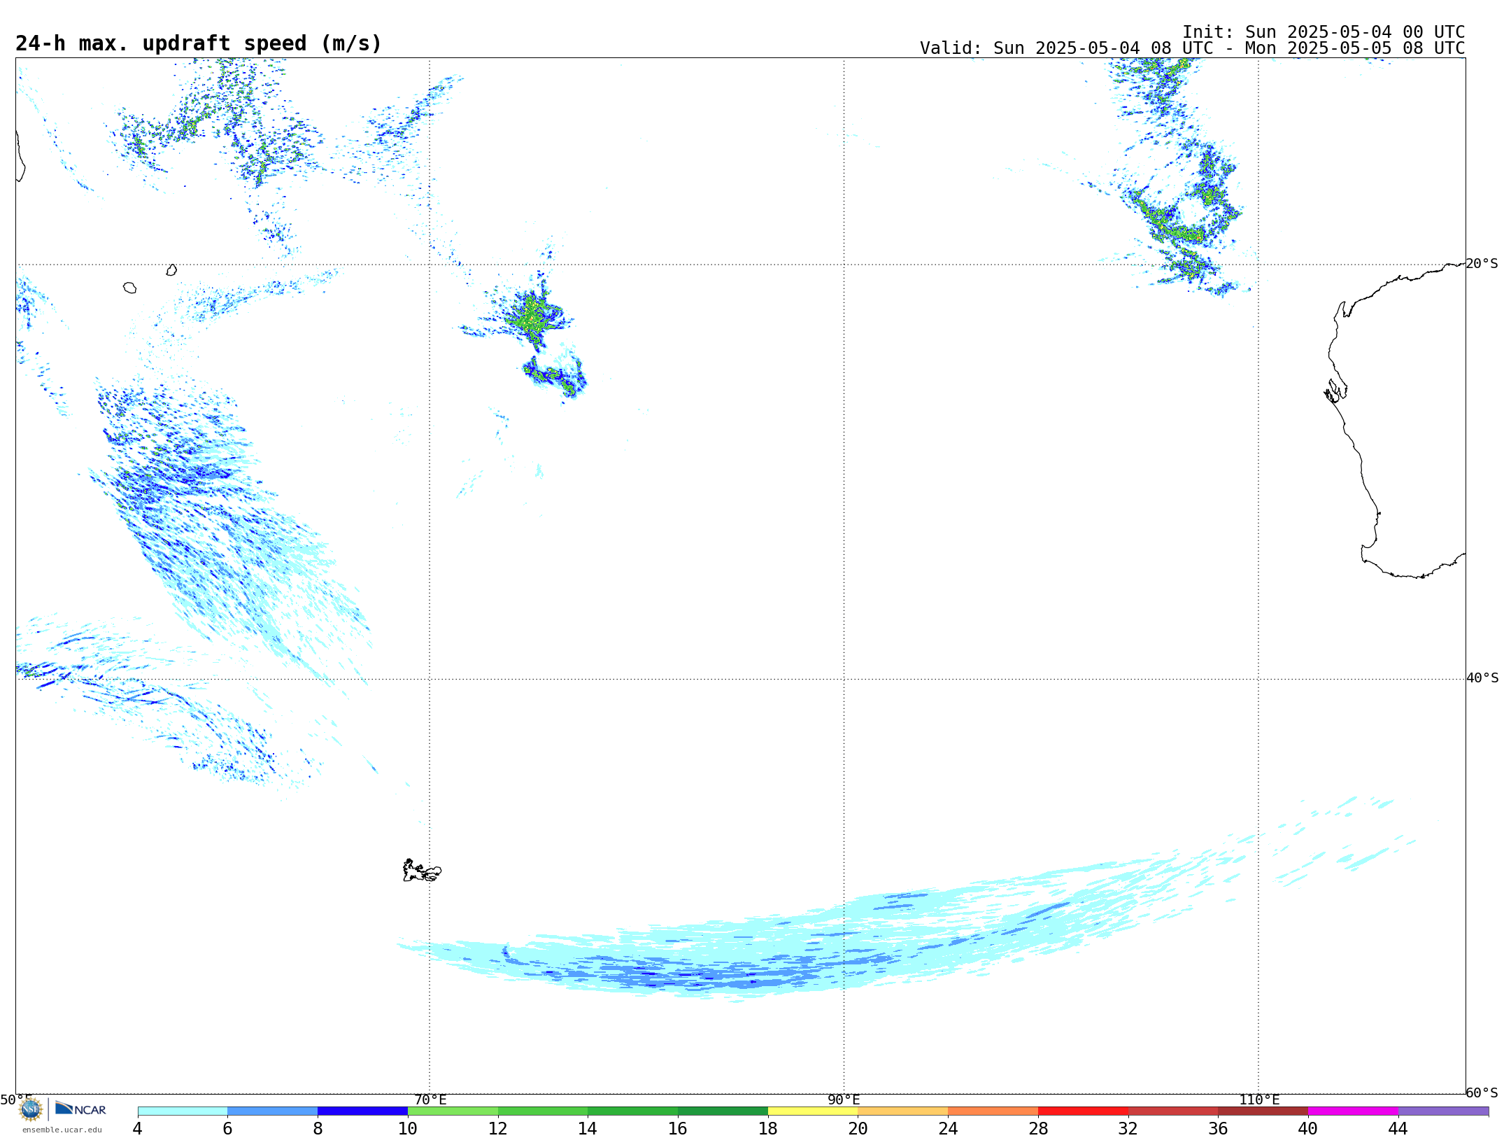Click the colorbar tick label 36
Screen dimensions: 1511x1138
point(1219,1128)
